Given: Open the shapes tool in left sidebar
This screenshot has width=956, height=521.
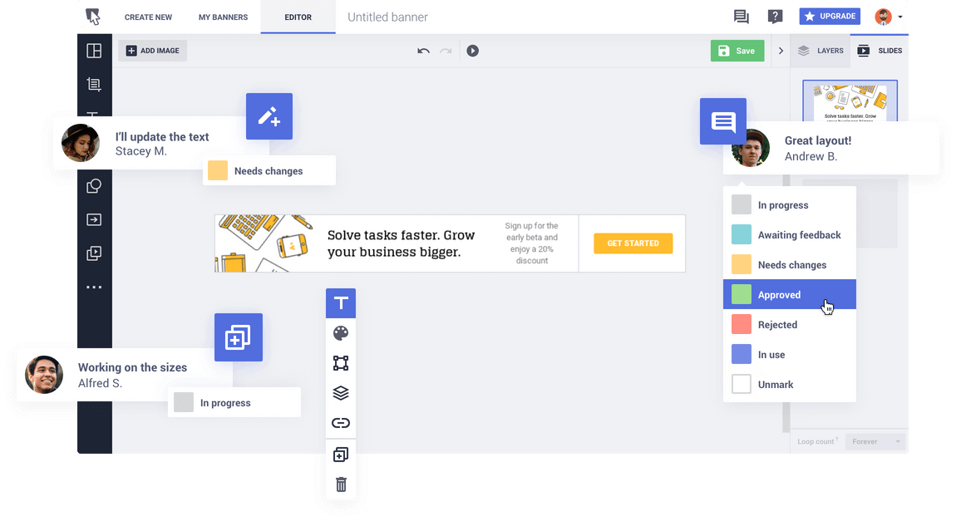Looking at the screenshot, I should tap(94, 186).
